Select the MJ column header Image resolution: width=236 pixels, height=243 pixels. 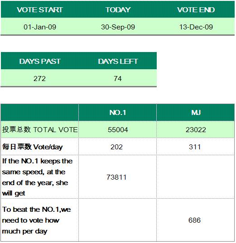point(196,112)
